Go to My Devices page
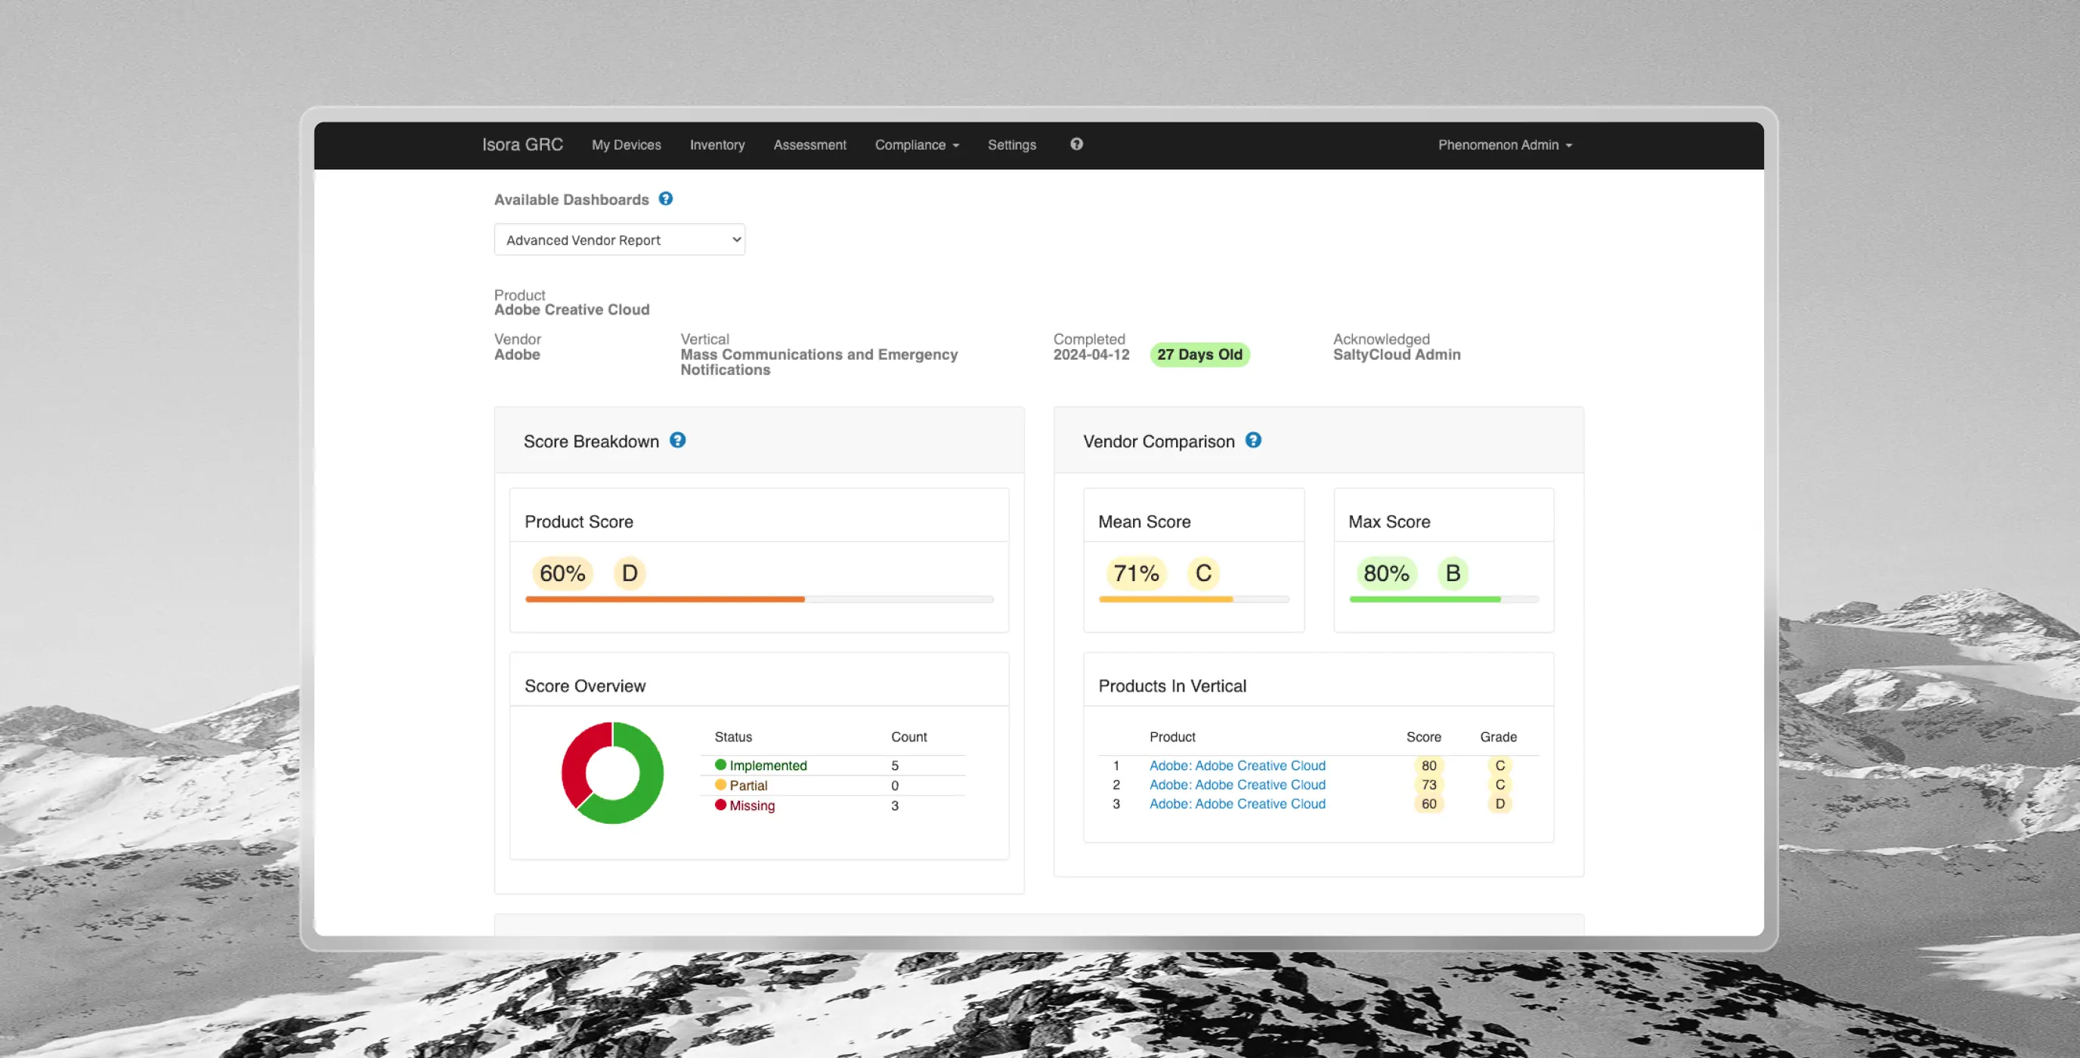Image resolution: width=2080 pixels, height=1058 pixels. coord(626,145)
